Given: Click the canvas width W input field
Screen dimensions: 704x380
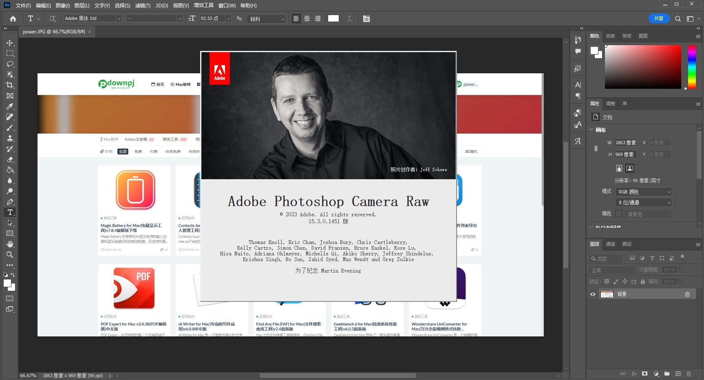Looking at the screenshot, I should [x=625, y=143].
